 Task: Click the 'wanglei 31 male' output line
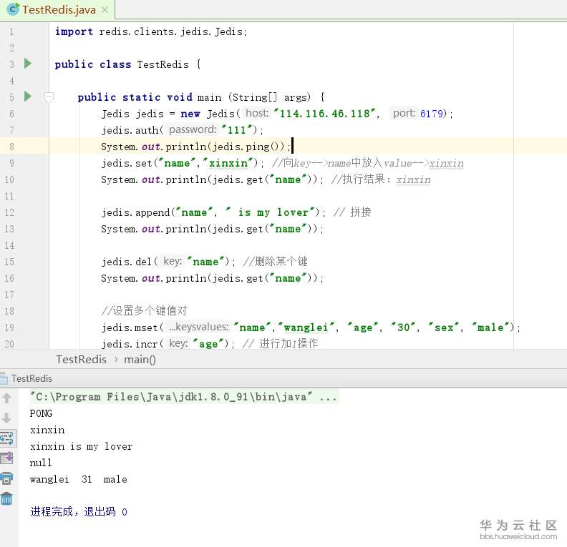point(79,480)
